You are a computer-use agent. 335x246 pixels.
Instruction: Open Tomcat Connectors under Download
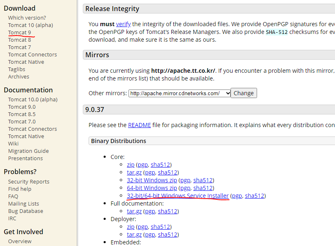(33, 54)
